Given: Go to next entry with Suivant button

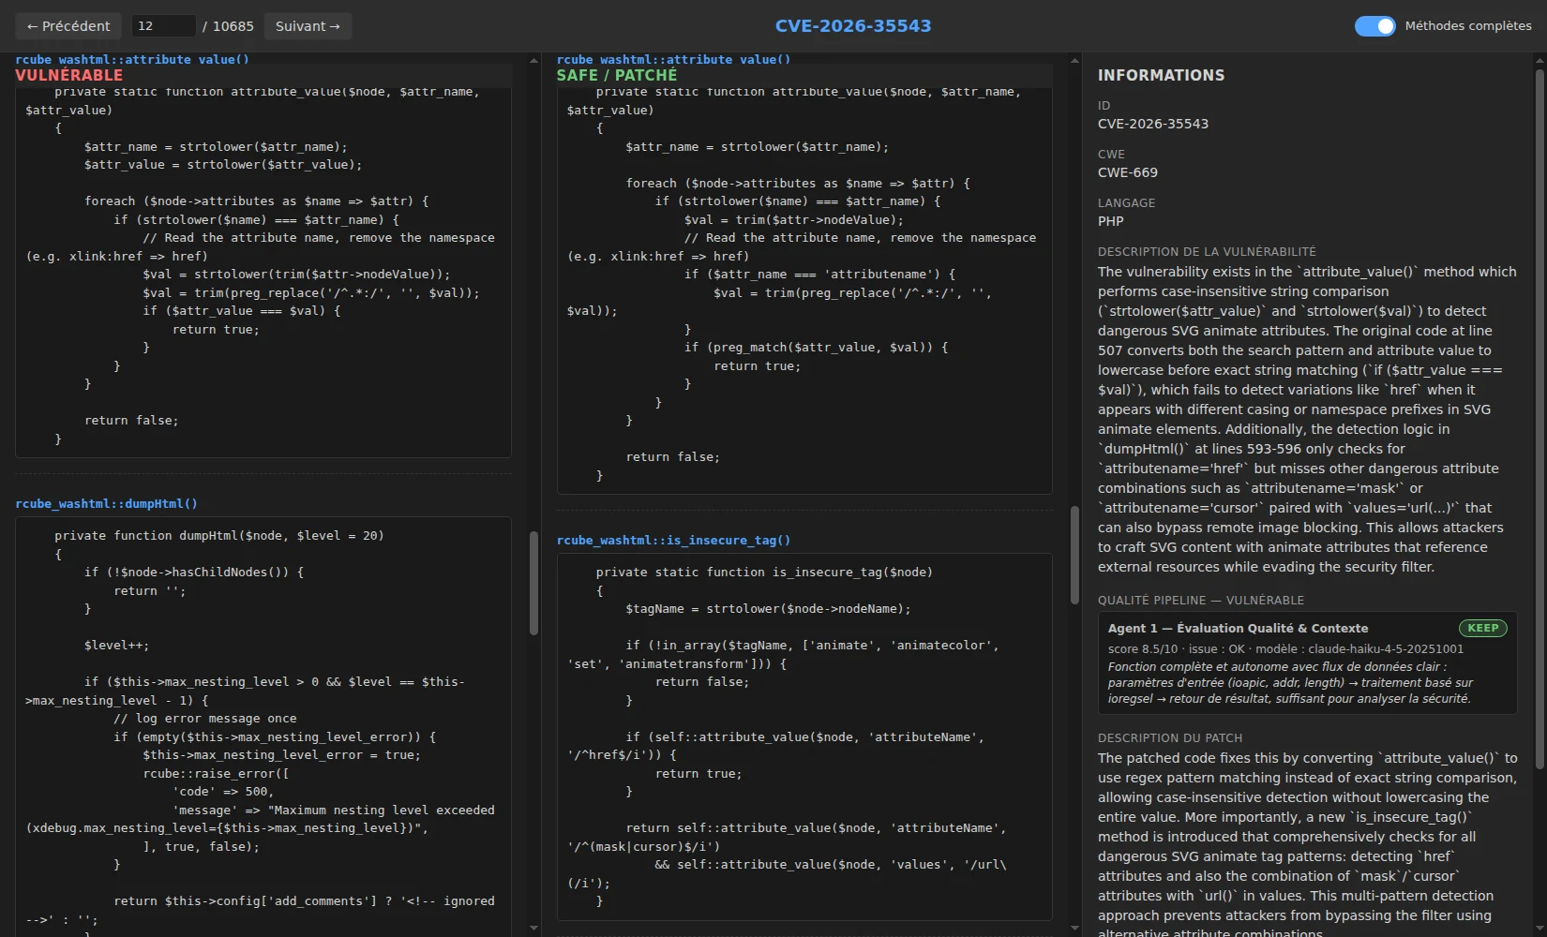Looking at the screenshot, I should tap(308, 26).
